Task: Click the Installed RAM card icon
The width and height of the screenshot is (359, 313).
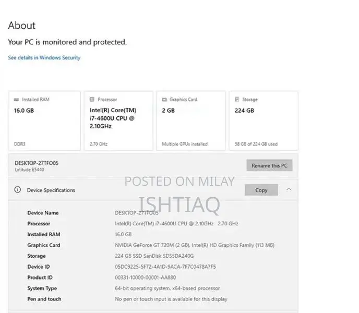Action: tap(16, 99)
